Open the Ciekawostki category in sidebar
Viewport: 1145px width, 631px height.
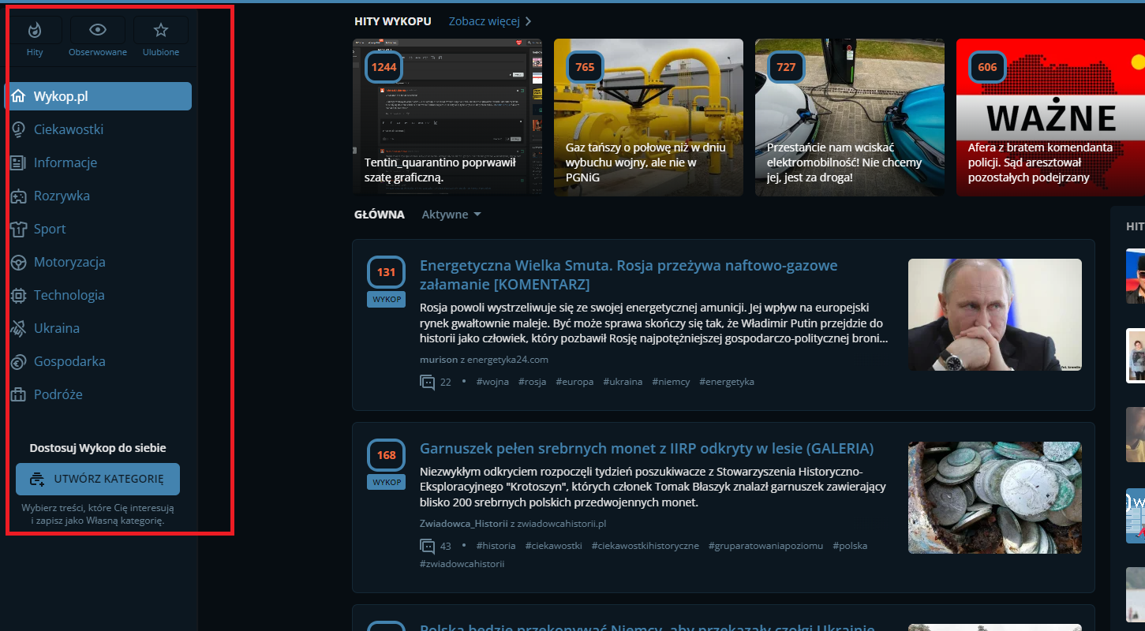point(68,129)
